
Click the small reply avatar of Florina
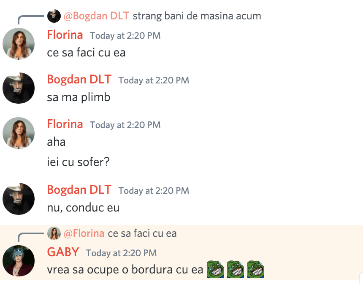tap(54, 233)
